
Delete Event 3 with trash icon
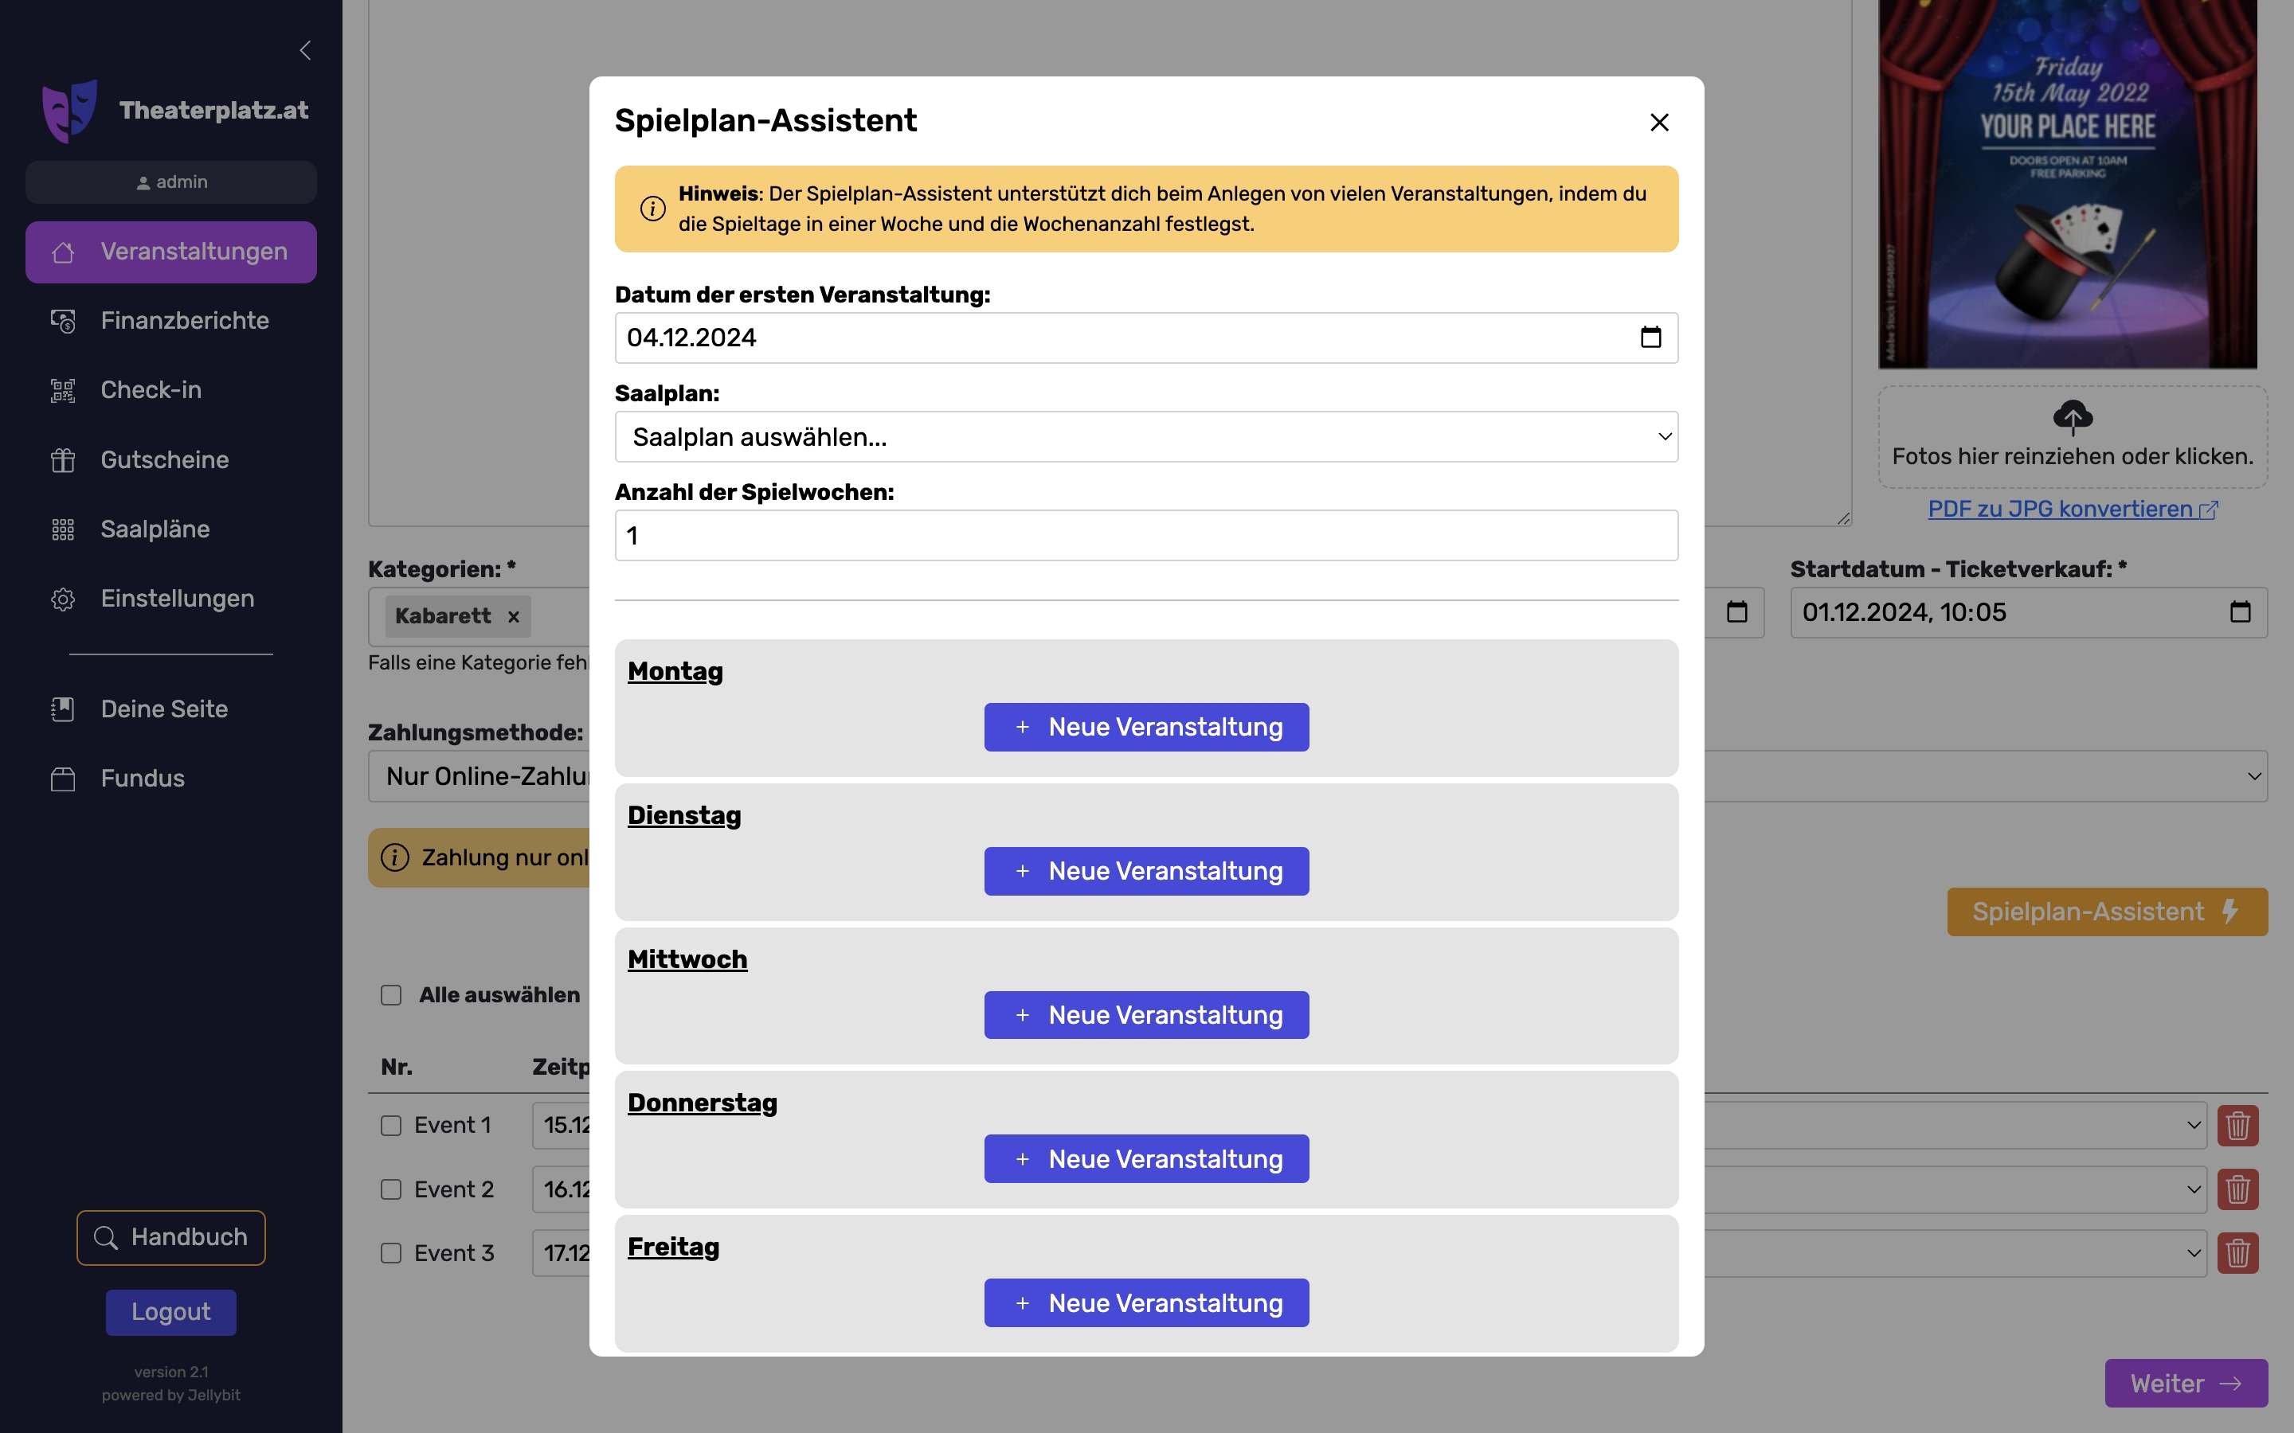click(2237, 1253)
